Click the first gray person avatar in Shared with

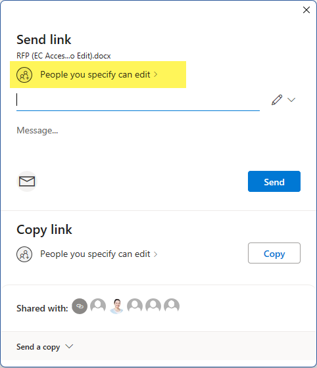(x=98, y=306)
